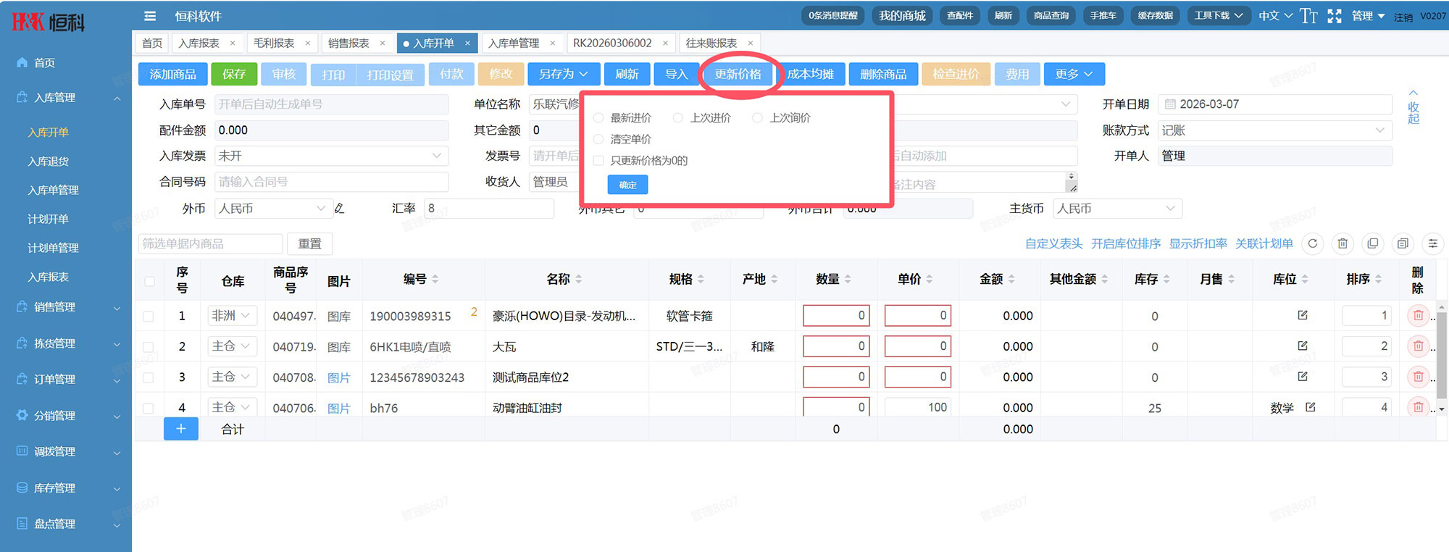
Task: Open the 主货币 dropdown showing 人民币
Action: 1116,209
